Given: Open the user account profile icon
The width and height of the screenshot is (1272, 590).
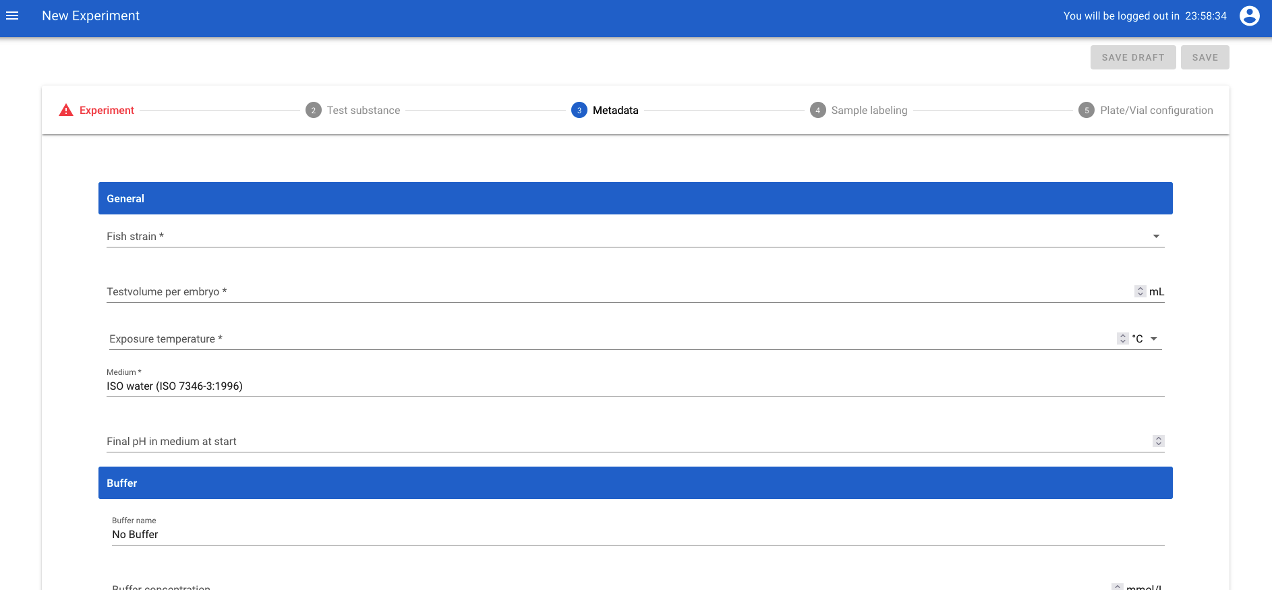Looking at the screenshot, I should pyautogui.click(x=1249, y=16).
